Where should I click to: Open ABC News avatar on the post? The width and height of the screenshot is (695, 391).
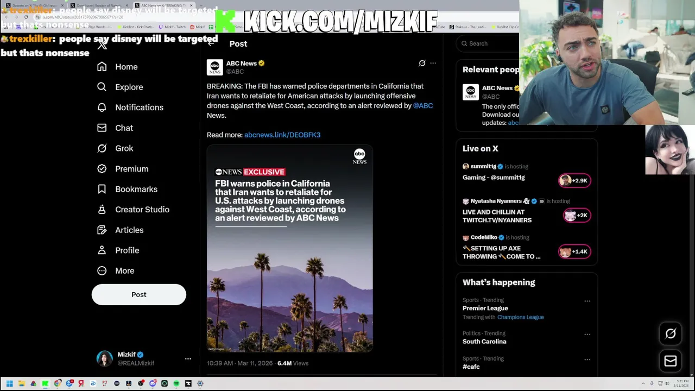point(215,67)
